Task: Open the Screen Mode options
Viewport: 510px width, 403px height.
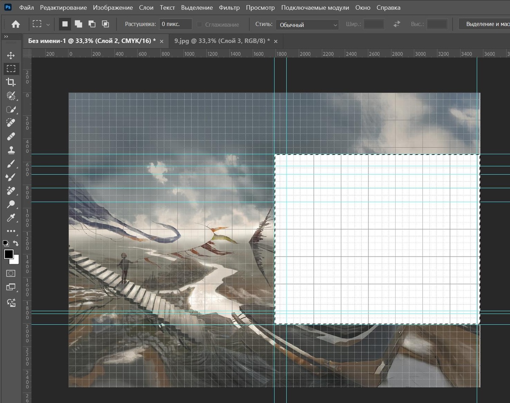Action: 11,288
